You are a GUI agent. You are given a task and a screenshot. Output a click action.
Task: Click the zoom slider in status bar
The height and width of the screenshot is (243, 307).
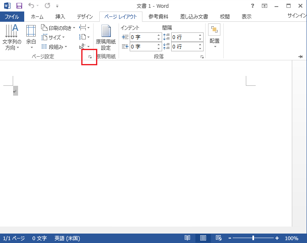pos(253,238)
